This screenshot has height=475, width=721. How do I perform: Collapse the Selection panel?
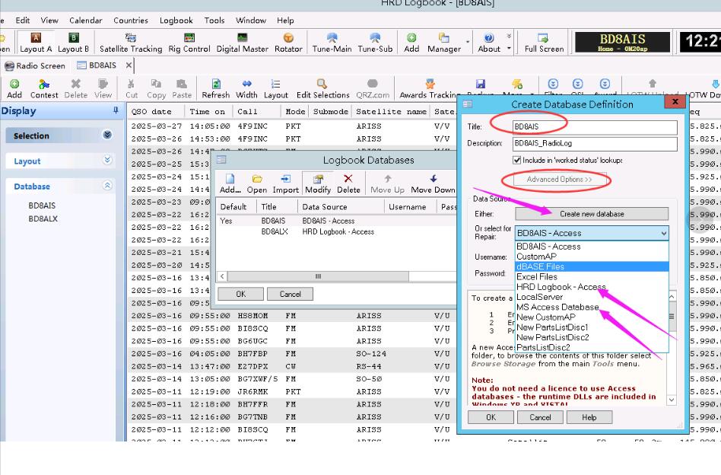pos(107,135)
